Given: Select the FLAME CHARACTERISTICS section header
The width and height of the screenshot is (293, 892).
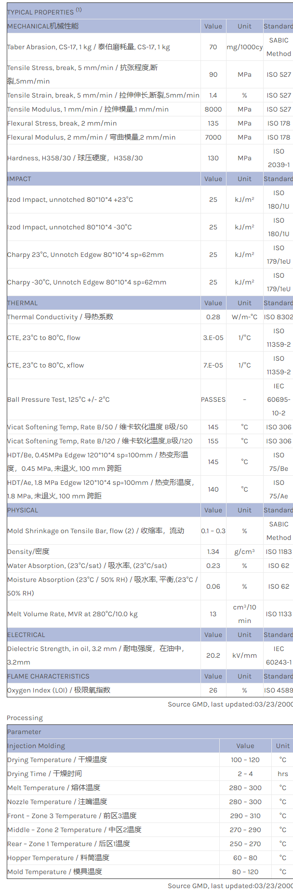Looking at the screenshot, I should pyautogui.click(x=48, y=677).
